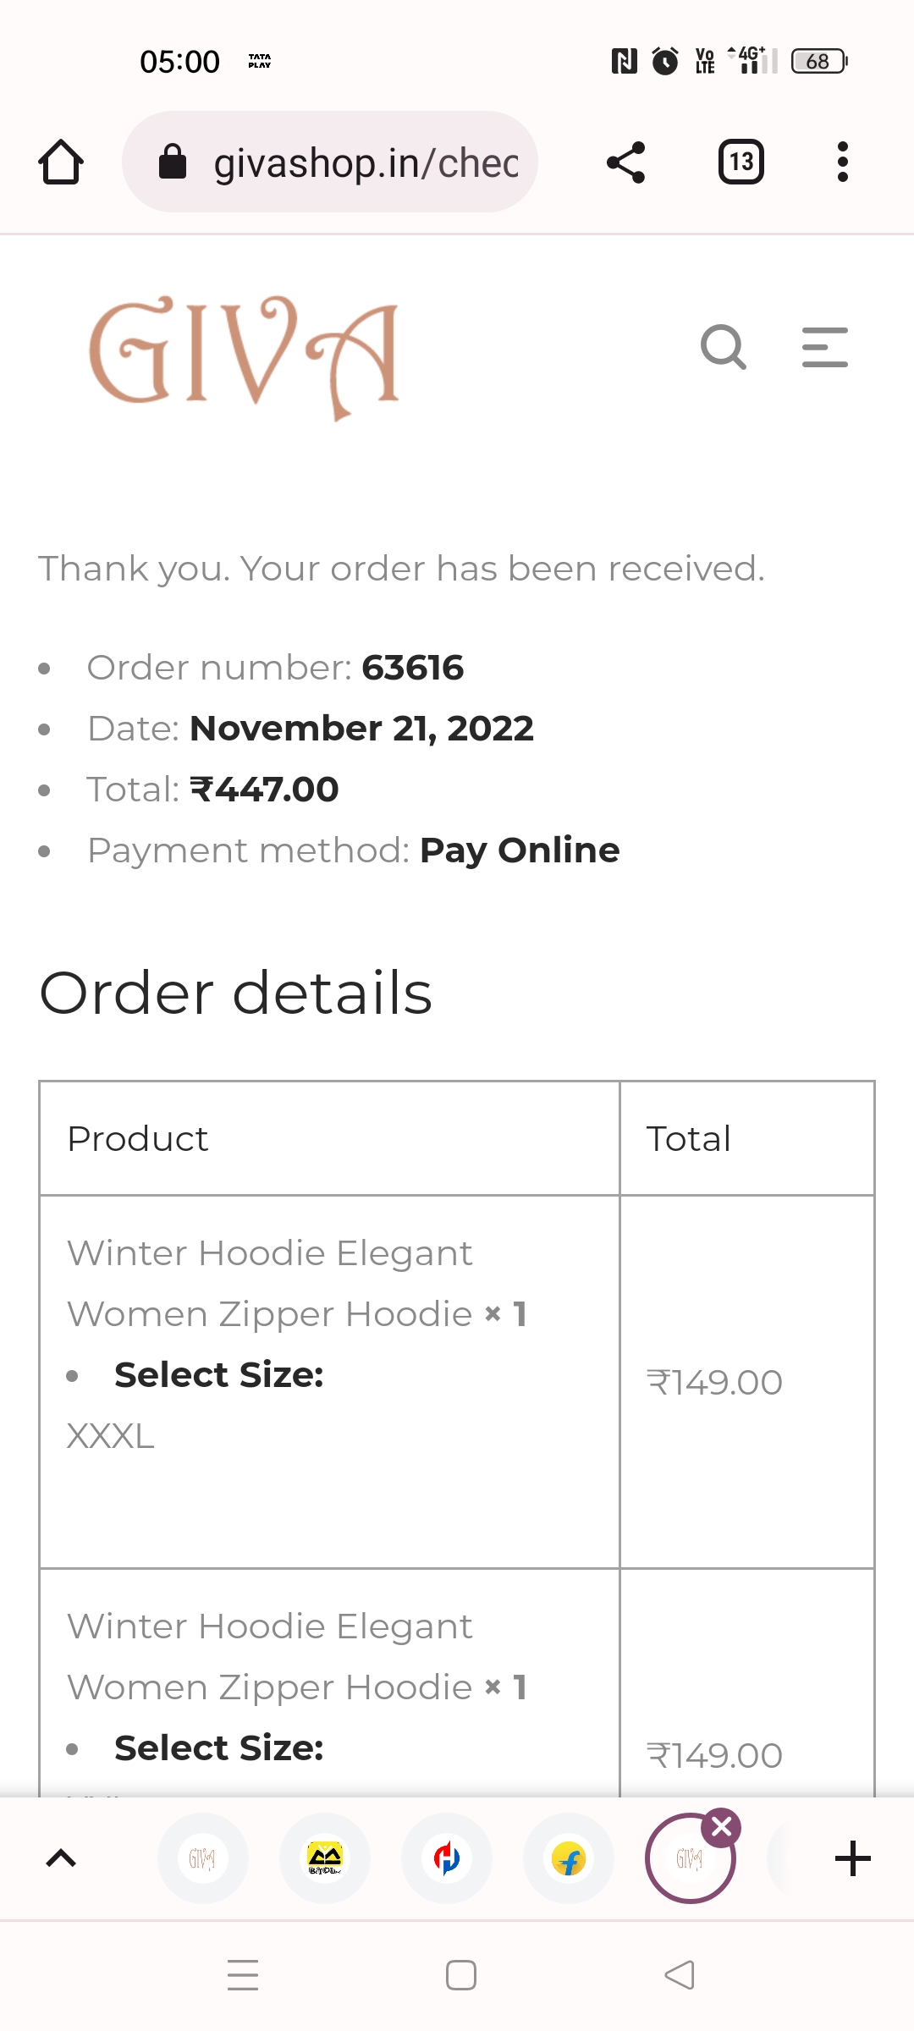Tap the second Winter Hoodie product name
Image resolution: width=914 pixels, height=2031 pixels.
tap(270, 1656)
